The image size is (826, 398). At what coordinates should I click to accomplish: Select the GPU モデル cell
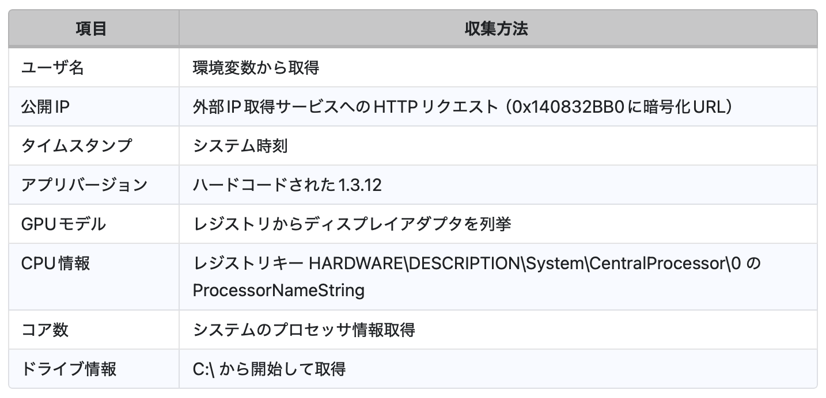click(x=63, y=224)
